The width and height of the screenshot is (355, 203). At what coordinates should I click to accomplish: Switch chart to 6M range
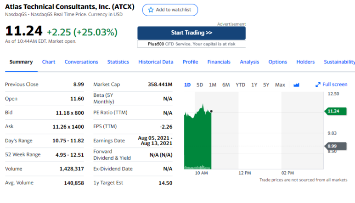pos(226,85)
